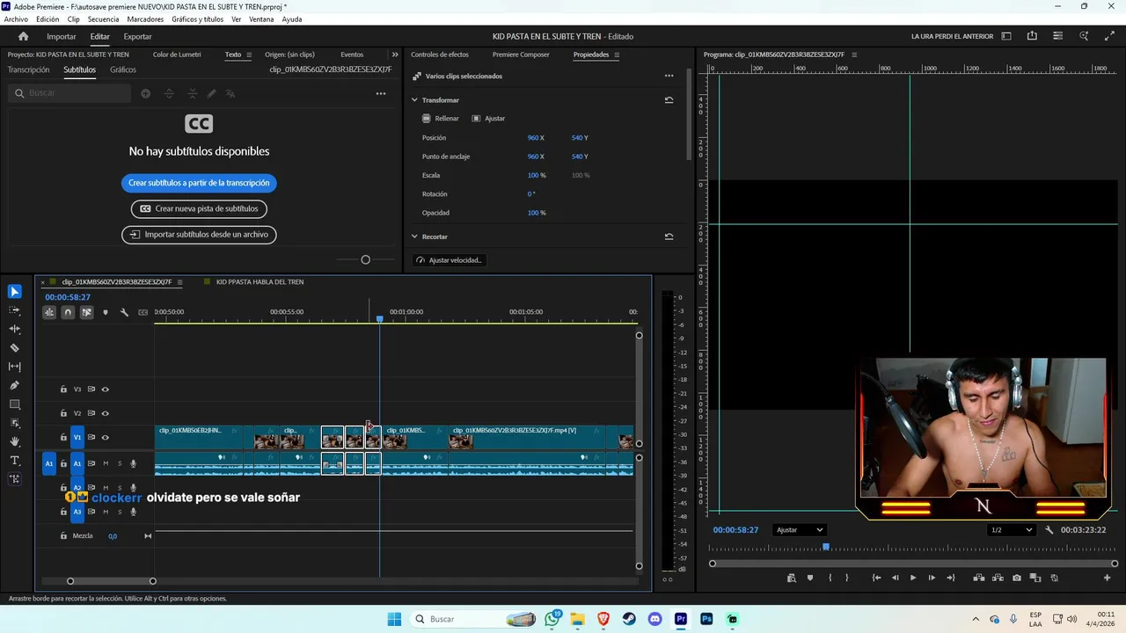Open the Marcadores menu
Viewport: 1126px width, 633px height.
pyautogui.click(x=145, y=19)
